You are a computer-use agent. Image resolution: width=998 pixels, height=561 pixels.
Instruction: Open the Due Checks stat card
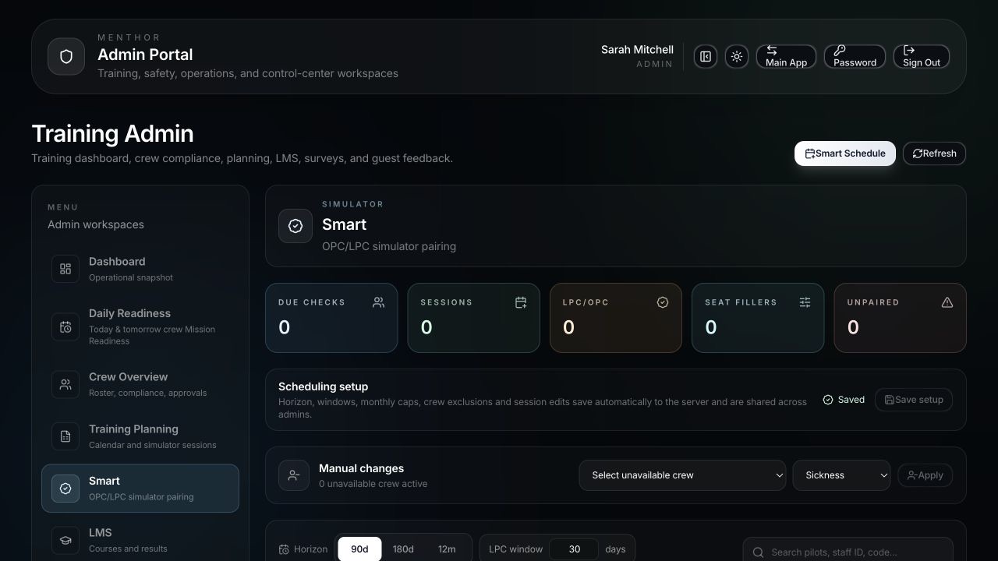[331, 318]
